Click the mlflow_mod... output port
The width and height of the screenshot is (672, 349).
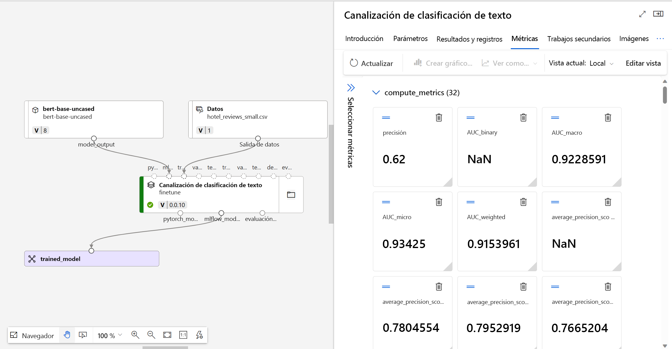[221, 213]
